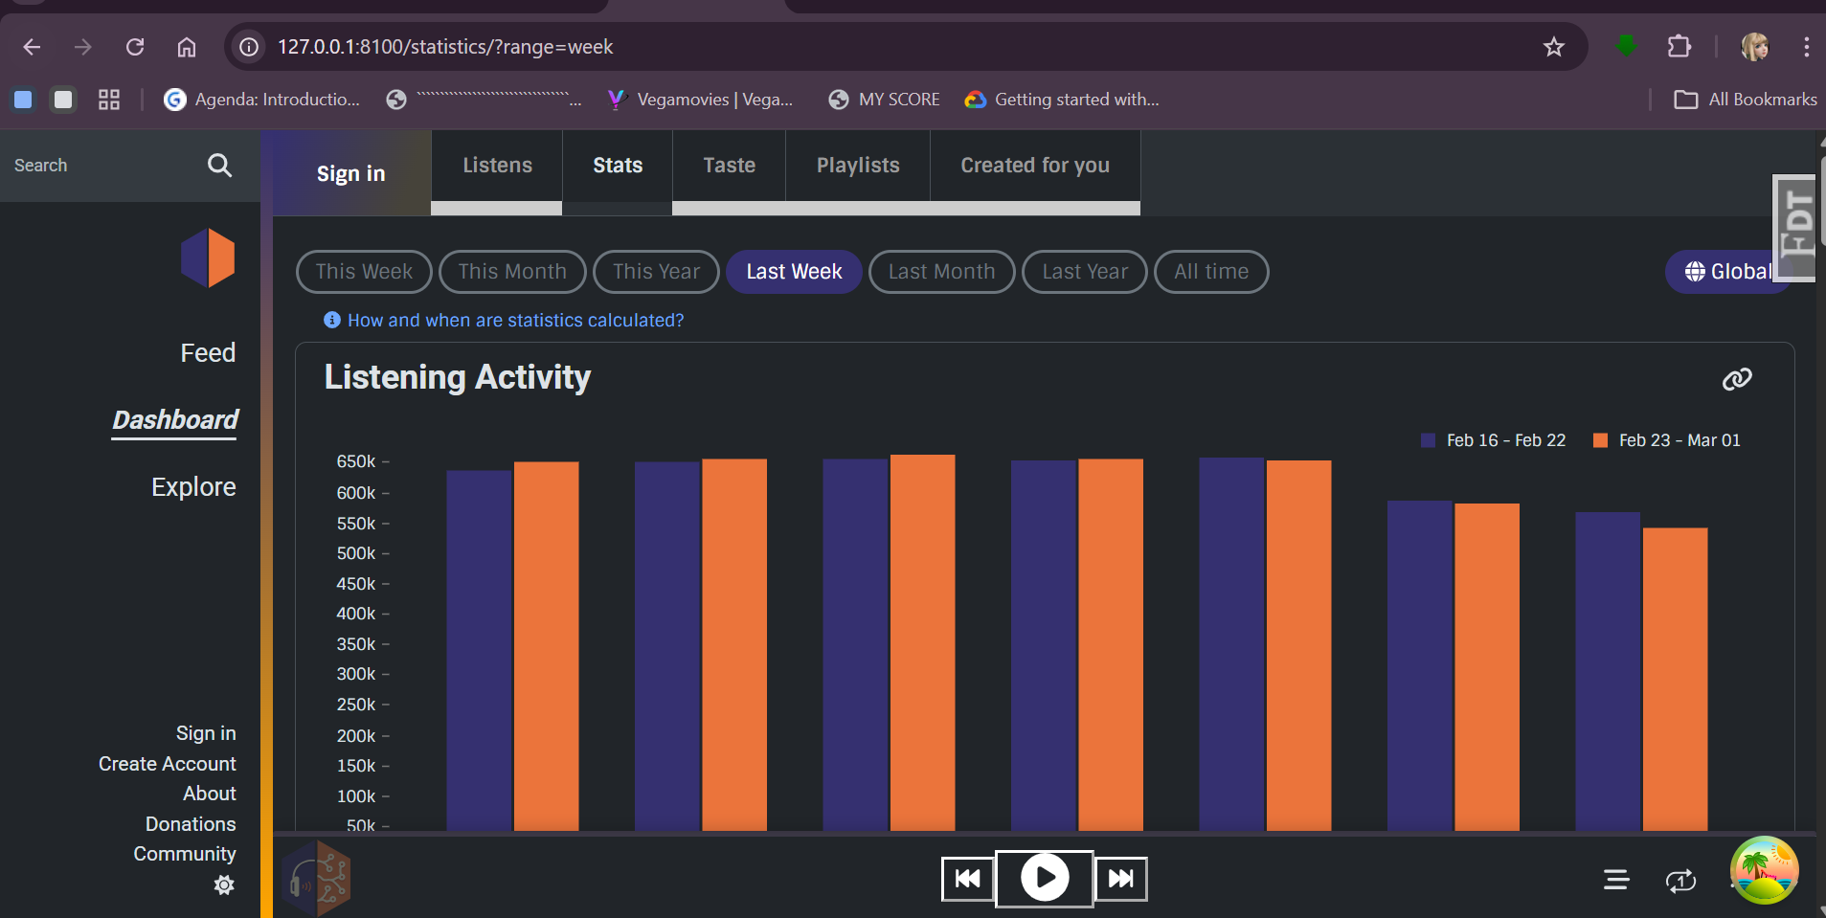Click Create Account in sidebar
1826x918 pixels.
point(167,764)
